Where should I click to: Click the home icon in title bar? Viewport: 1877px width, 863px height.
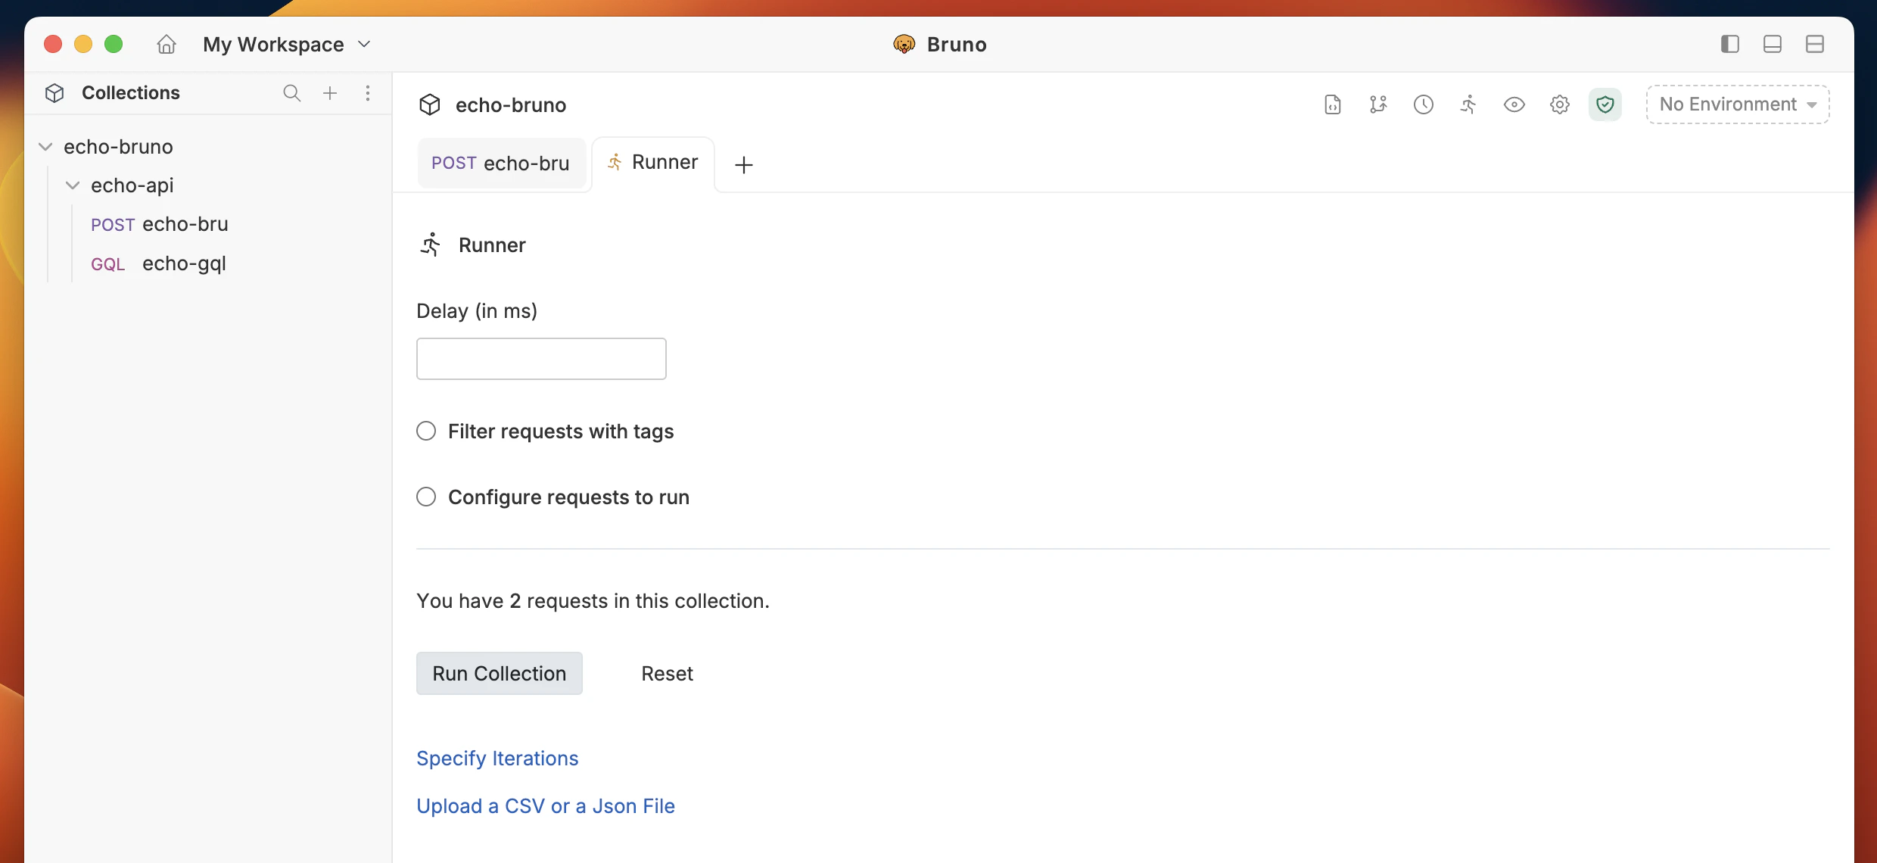(x=167, y=45)
